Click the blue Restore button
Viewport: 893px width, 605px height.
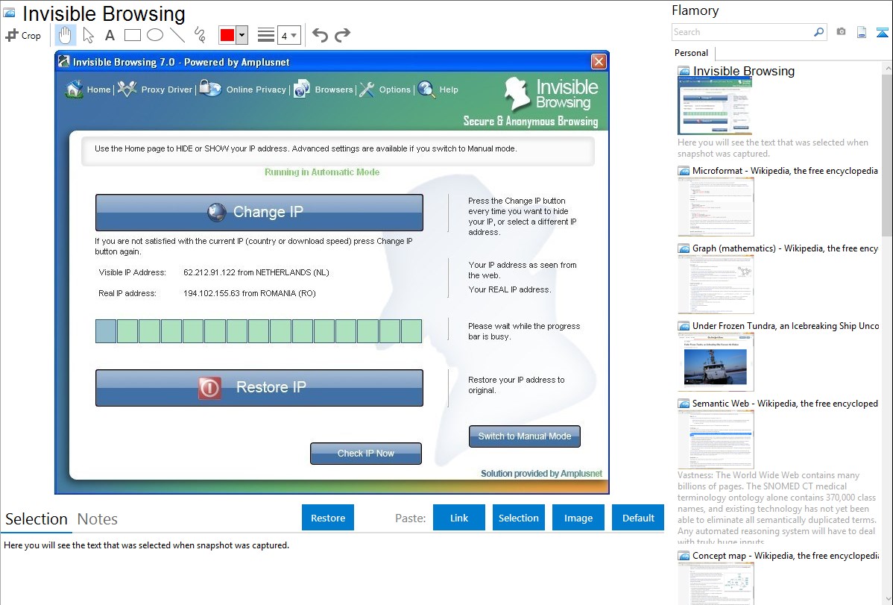click(x=328, y=518)
